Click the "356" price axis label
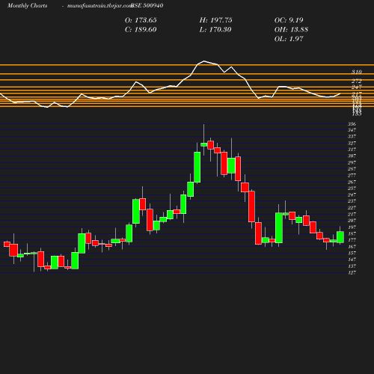 pyautogui.click(x=352, y=124)
